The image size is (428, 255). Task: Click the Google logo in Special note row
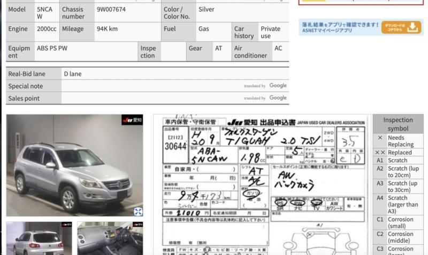(278, 85)
